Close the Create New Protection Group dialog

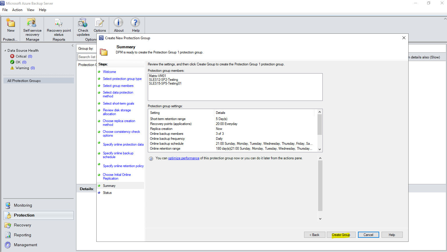coord(404,38)
